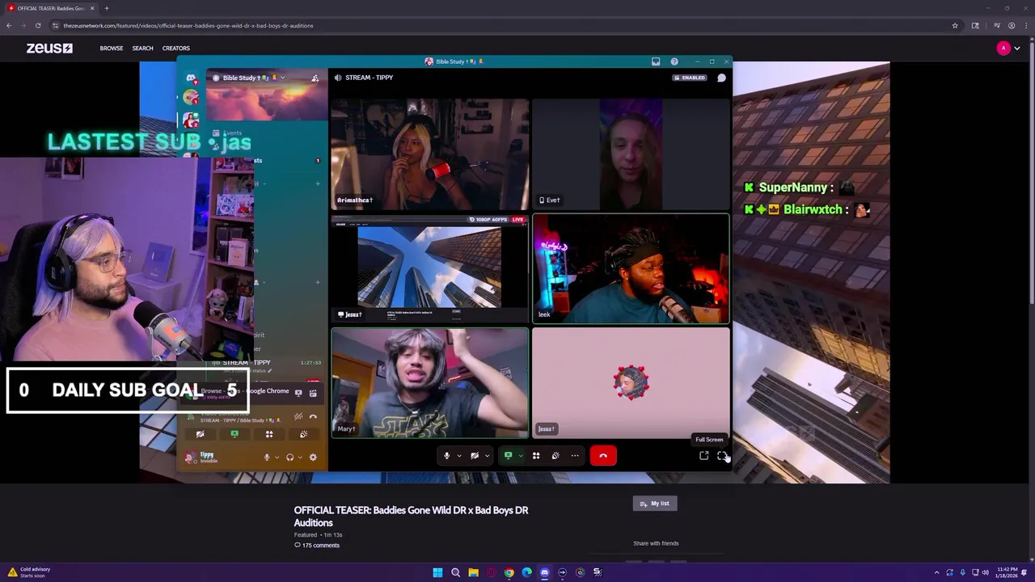Toggle sidebar mute microphone beside tippy

267,458
